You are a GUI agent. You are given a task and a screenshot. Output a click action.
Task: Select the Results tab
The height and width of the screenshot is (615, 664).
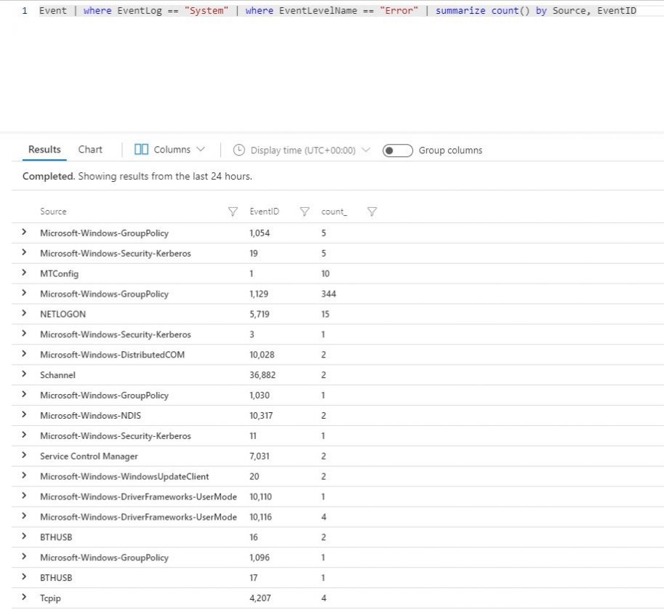44,150
